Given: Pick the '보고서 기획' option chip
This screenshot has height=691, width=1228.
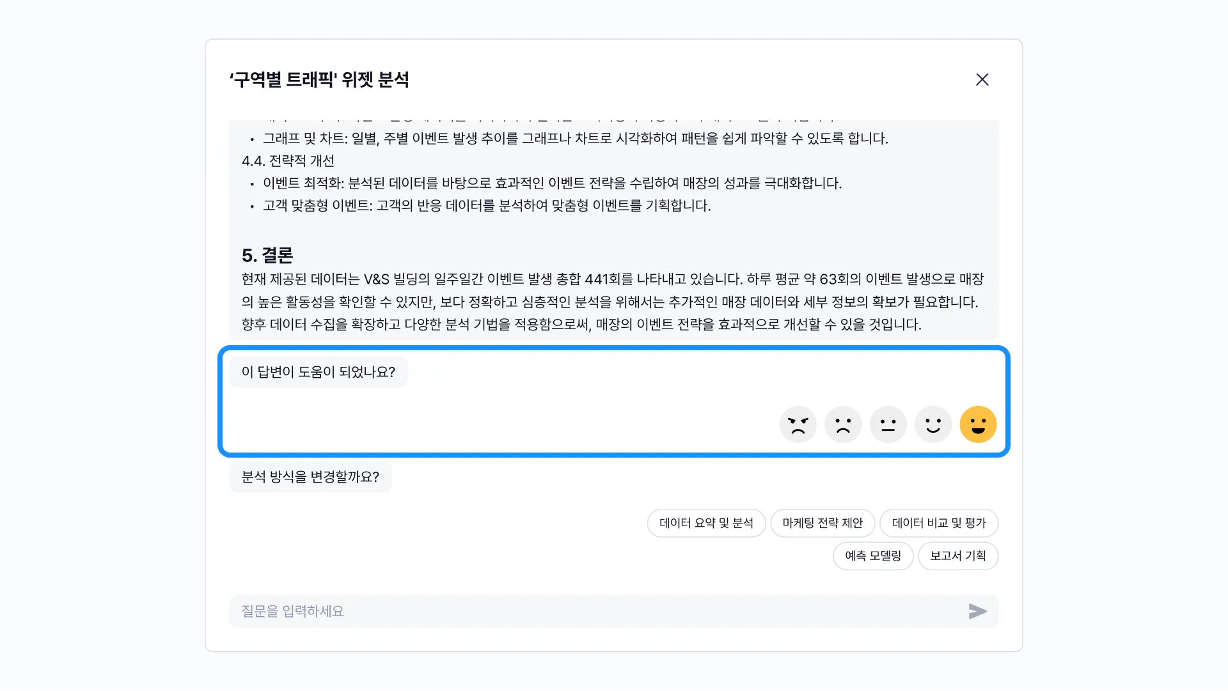Looking at the screenshot, I should (957, 555).
